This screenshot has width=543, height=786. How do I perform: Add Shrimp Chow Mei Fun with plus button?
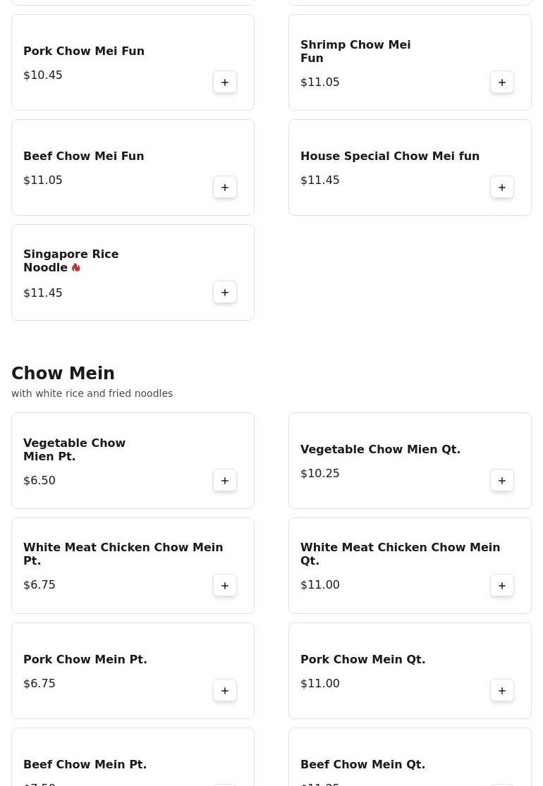tap(502, 82)
